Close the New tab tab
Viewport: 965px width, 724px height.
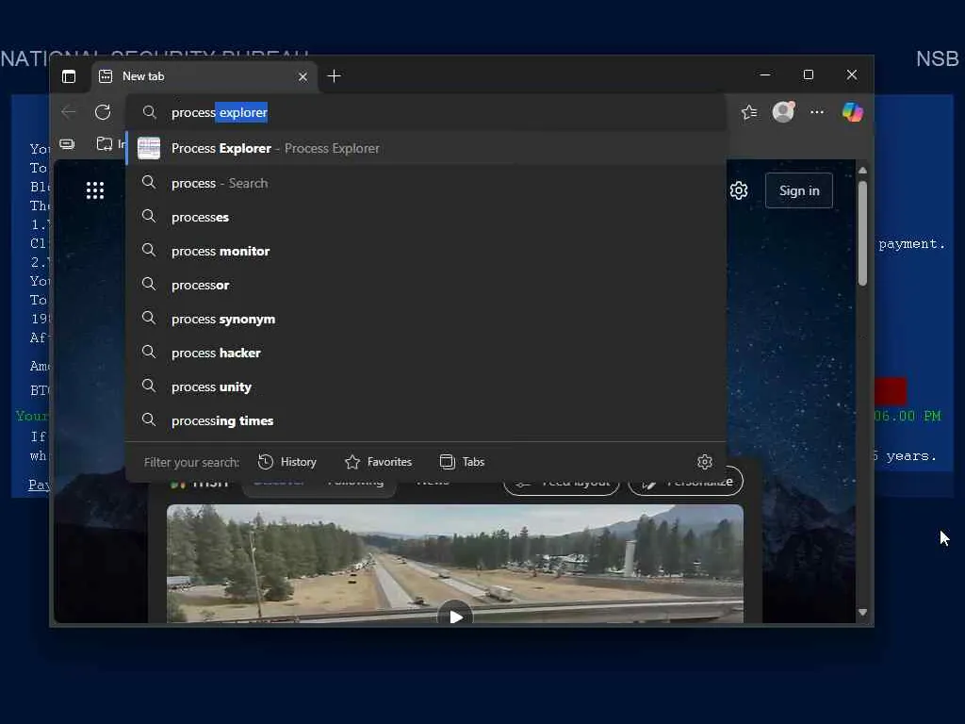coord(303,77)
